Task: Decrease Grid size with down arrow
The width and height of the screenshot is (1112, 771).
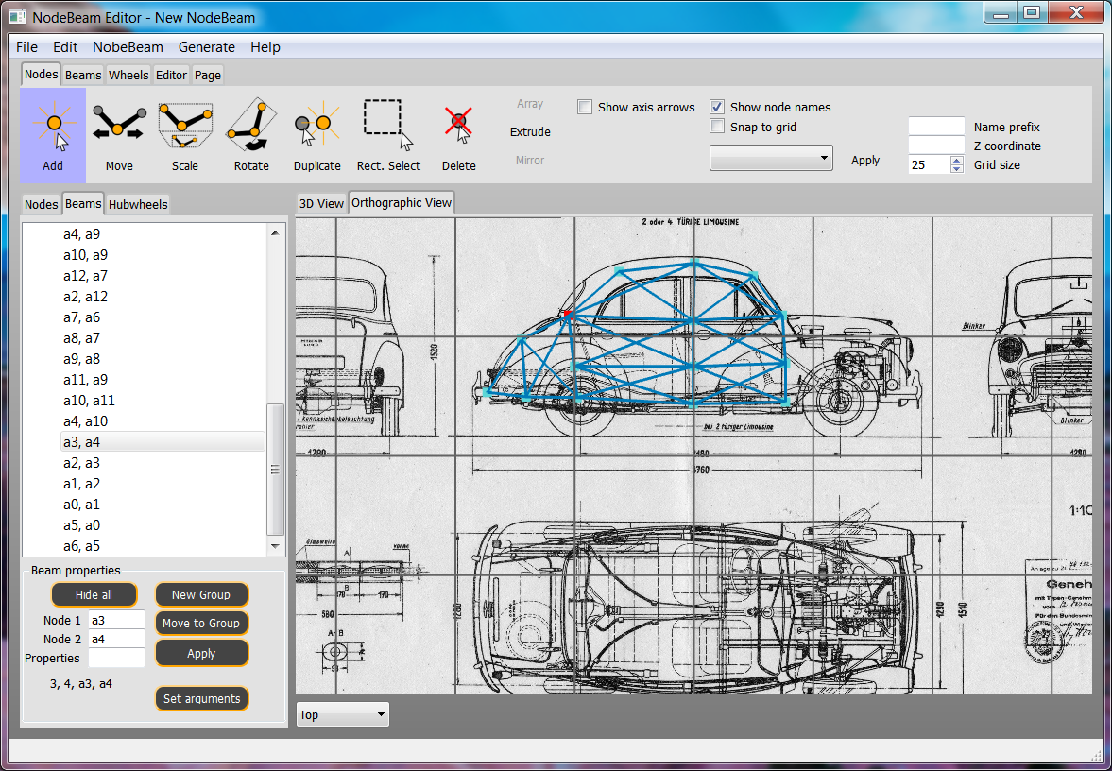Action: pos(957,169)
